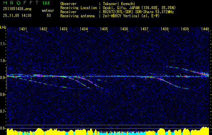Click time marker 1433
Viewport: 212px width, 135px height.
pos(63,29)
